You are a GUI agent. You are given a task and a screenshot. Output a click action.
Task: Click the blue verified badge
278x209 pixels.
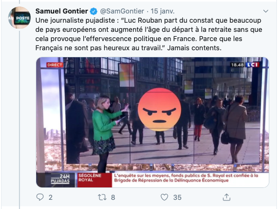pos(94,11)
